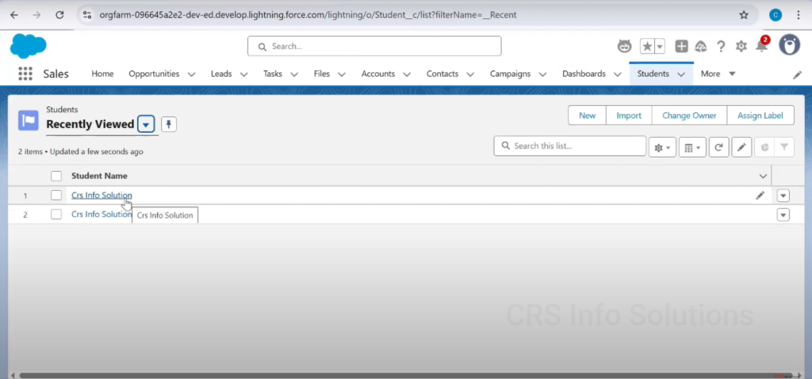Bookmark this page with the star icon
The image size is (812, 379).
click(743, 14)
